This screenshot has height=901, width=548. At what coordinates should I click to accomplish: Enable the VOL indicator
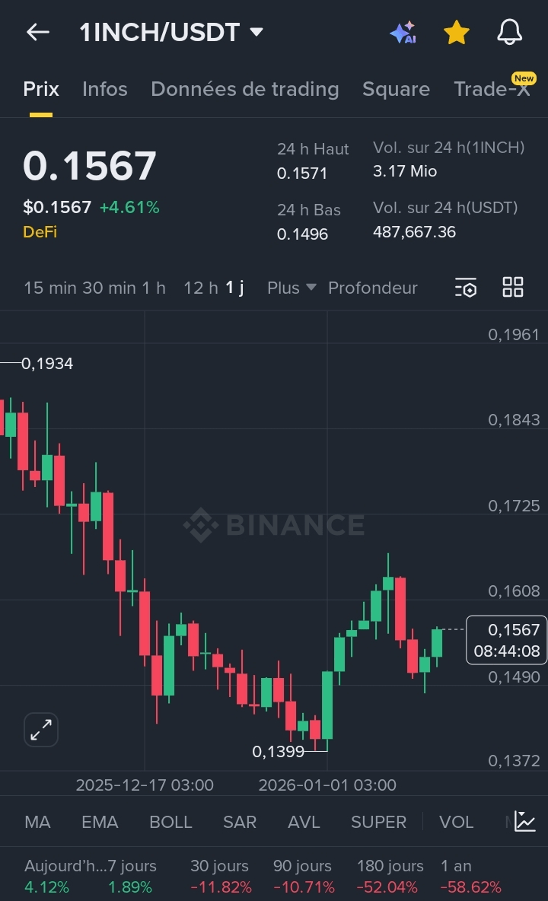tap(456, 822)
